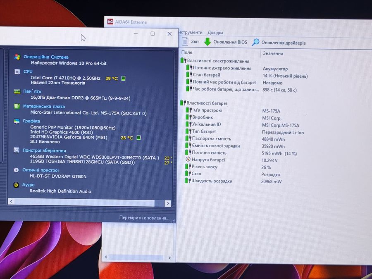Click battery icon on Швидкість розрядки row
This screenshot has width=372, height=279.
pyautogui.click(x=188, y=181)
